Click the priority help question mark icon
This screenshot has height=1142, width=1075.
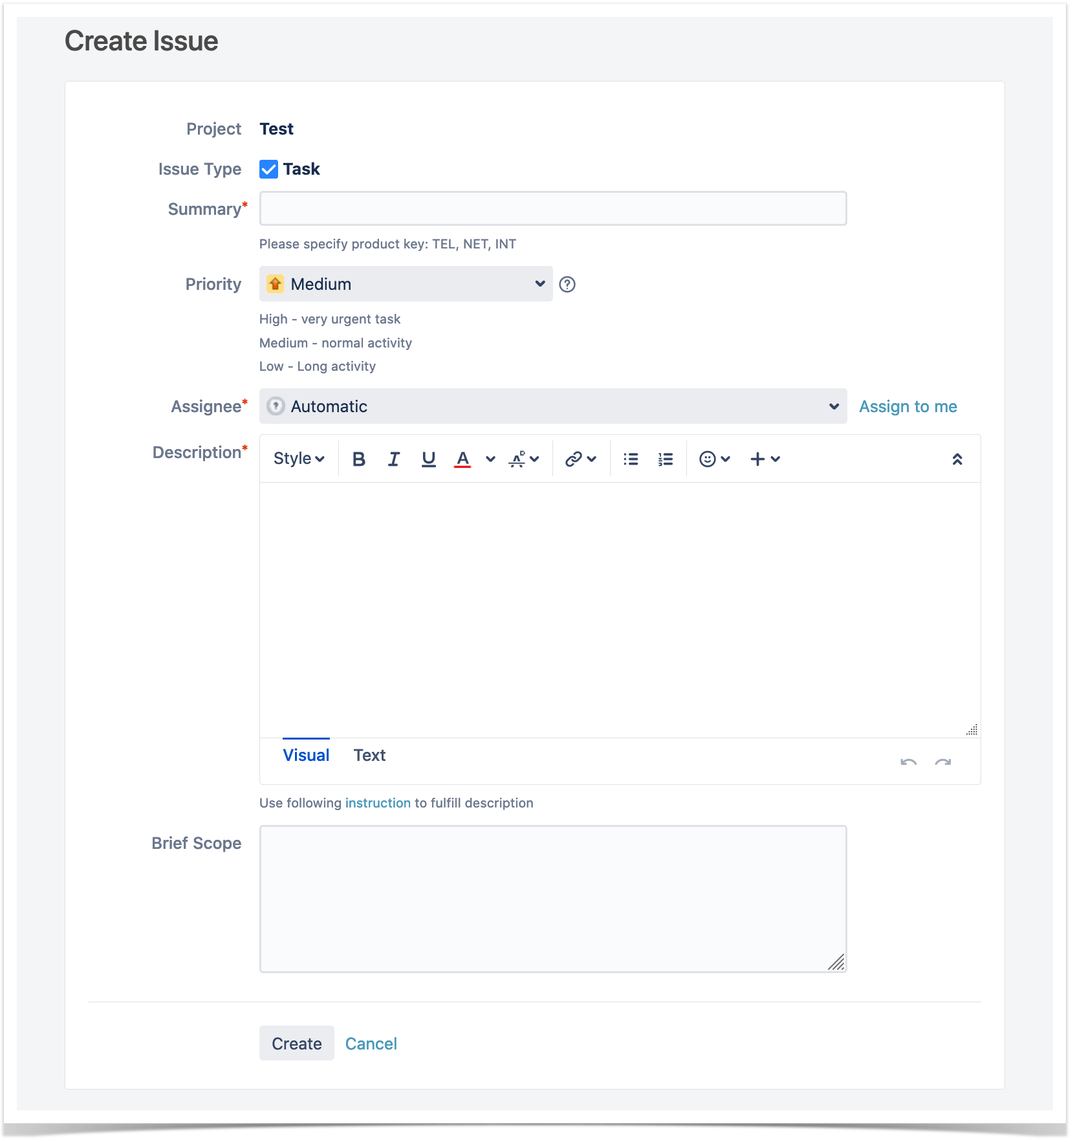(x=567, y=284)
